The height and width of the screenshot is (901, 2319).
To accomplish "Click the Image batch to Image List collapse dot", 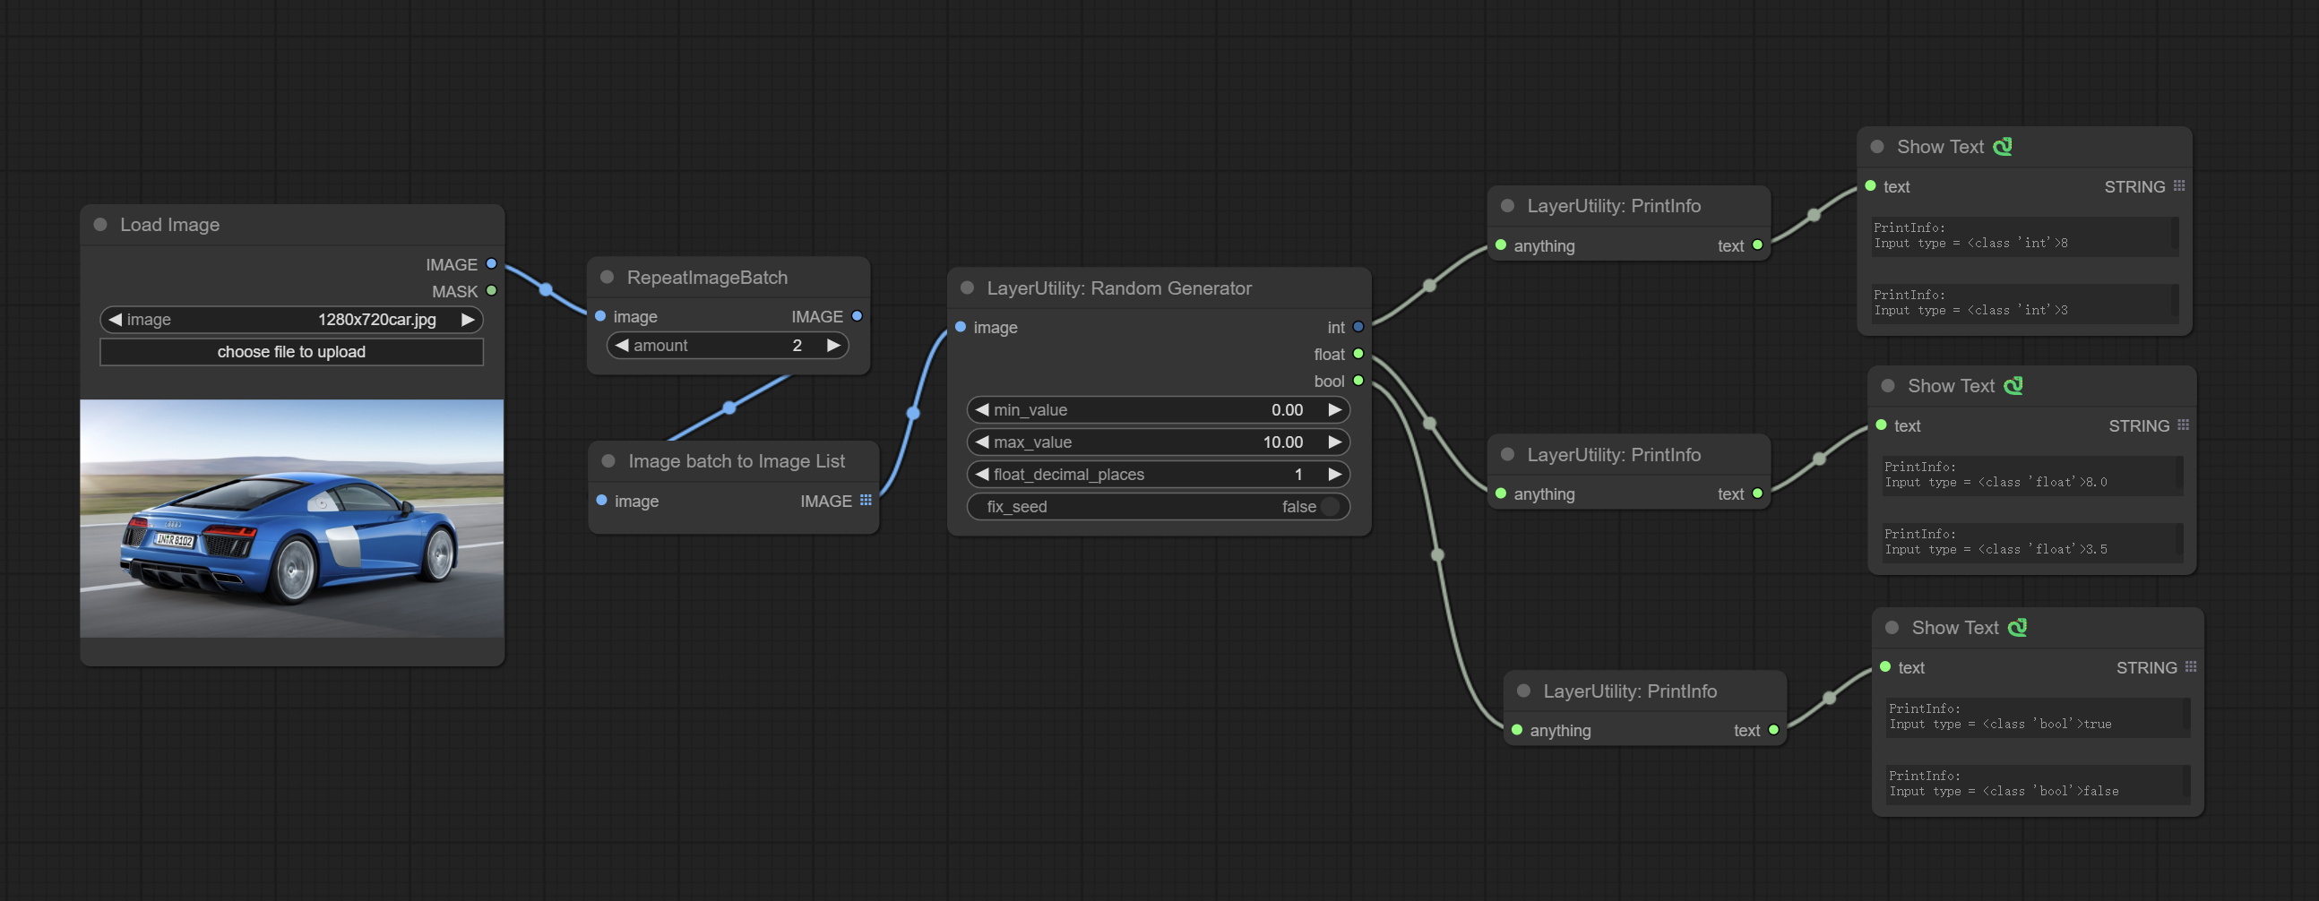I will [x=608, y=461].
